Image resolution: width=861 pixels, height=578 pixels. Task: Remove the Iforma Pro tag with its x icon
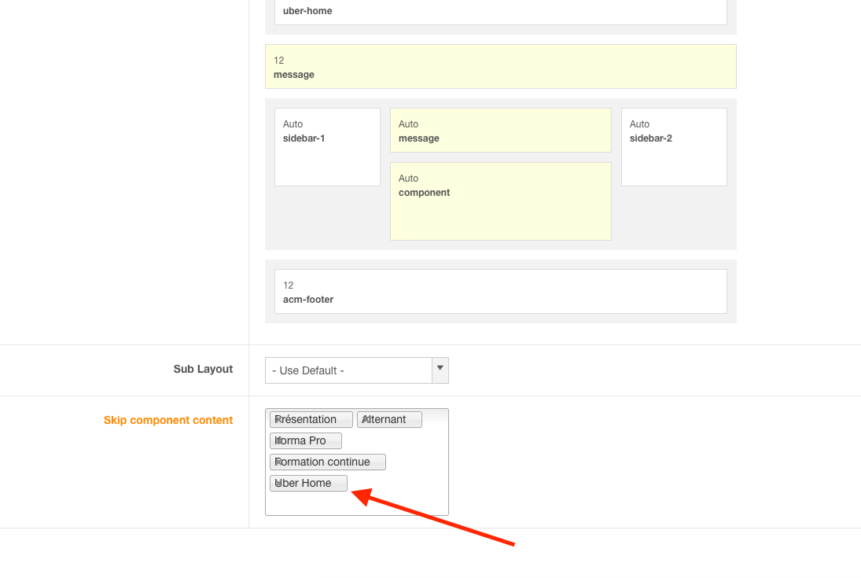tap(278, 440)
